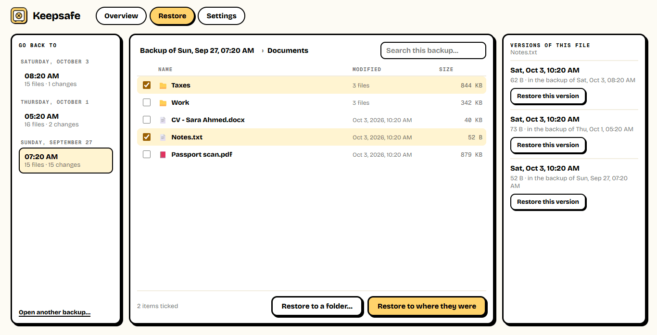This screenshot has width=657, height=335.
Task: Click the 73 B version description
Action: (572, 129)
